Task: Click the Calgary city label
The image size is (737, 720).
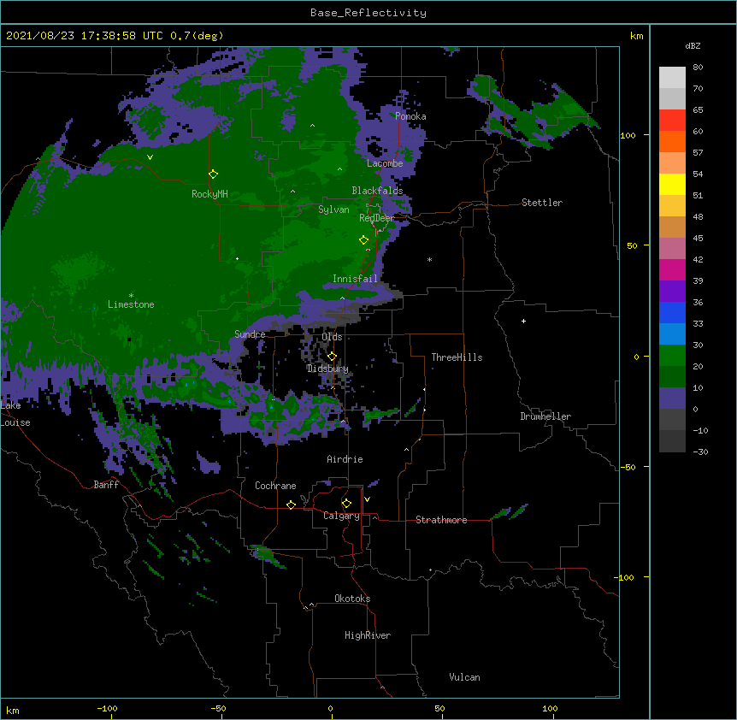Action: click(x=341, y=516)
